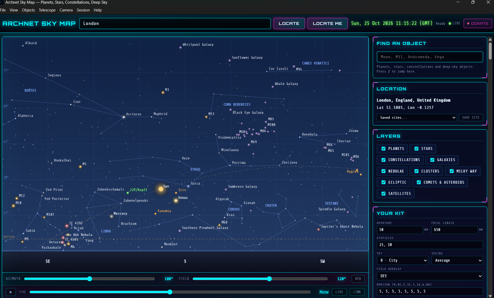Image resolution: width=494 pixels, height=298 pixels.
Task: Toggle the Ecliptic layer checkbox
Action: 383,182
